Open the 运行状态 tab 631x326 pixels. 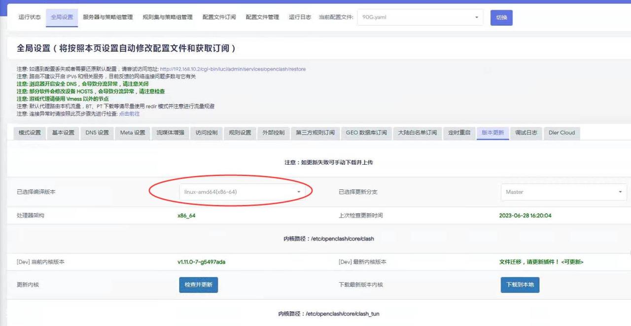pos(30,17)
